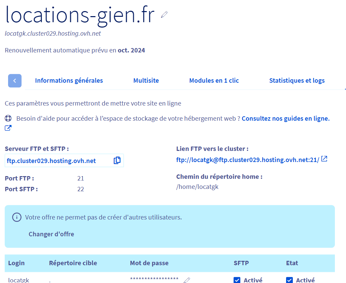Click the ftp.cluster029.hosting.ovh.net server field

click(64, 160)
